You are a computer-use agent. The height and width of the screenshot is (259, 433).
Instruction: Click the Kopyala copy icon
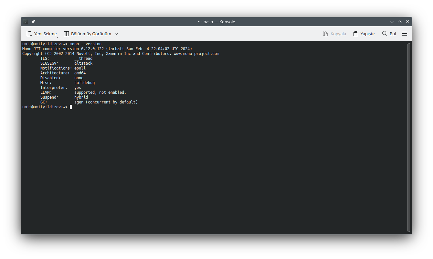click(x=325, y=34)
